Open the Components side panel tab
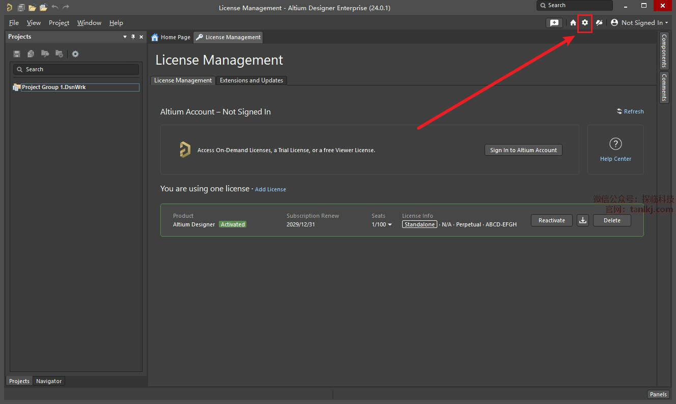Viewport: 676px width, 404px height. click(x=664, y=51)
